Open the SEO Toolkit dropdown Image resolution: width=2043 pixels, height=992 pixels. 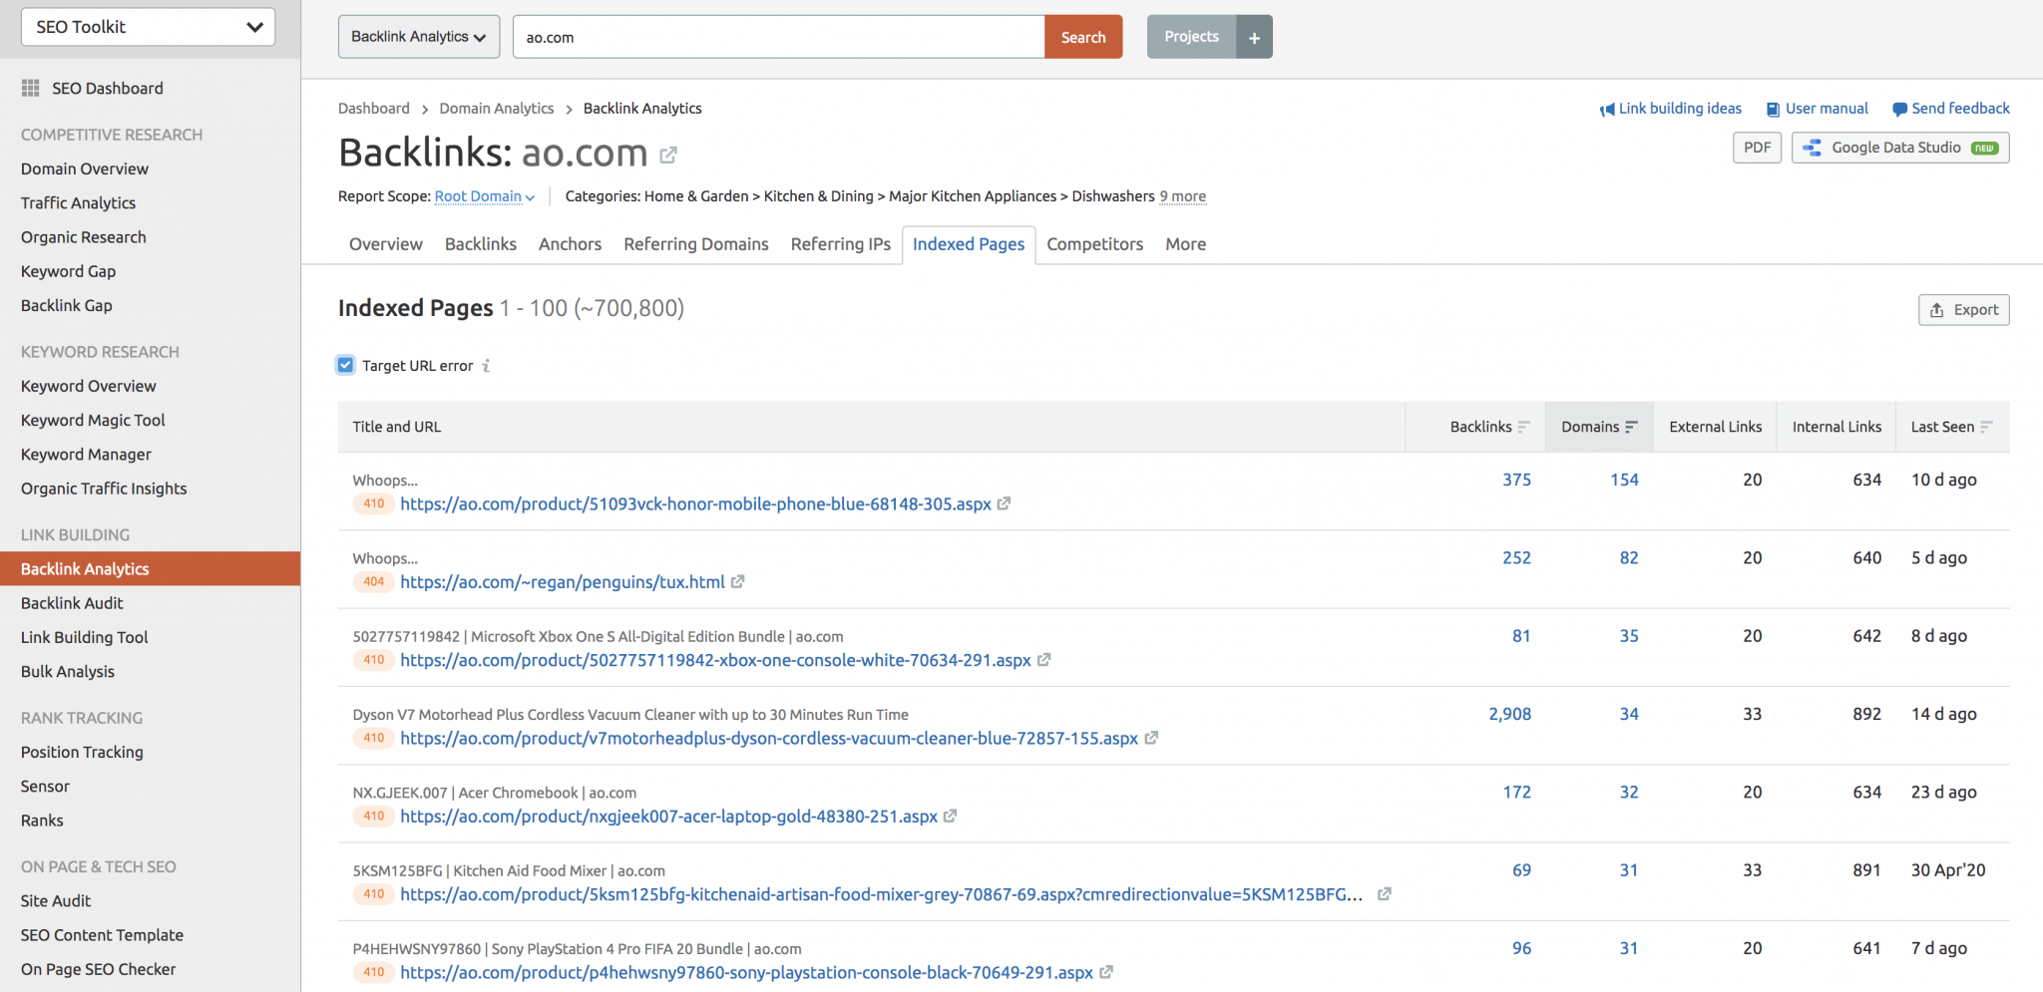coord(148,27)
